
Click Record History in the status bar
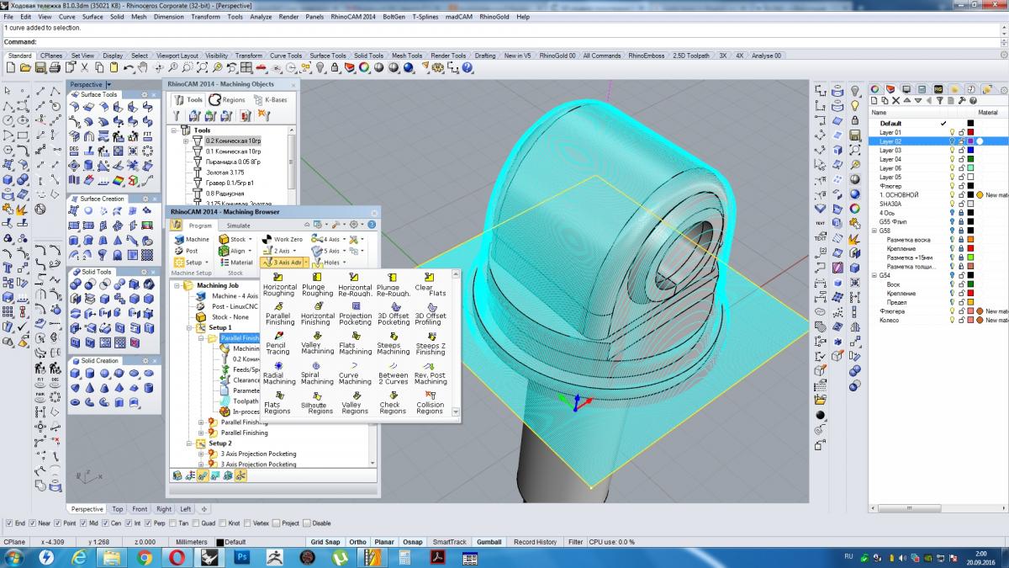[x=535, y=542]
